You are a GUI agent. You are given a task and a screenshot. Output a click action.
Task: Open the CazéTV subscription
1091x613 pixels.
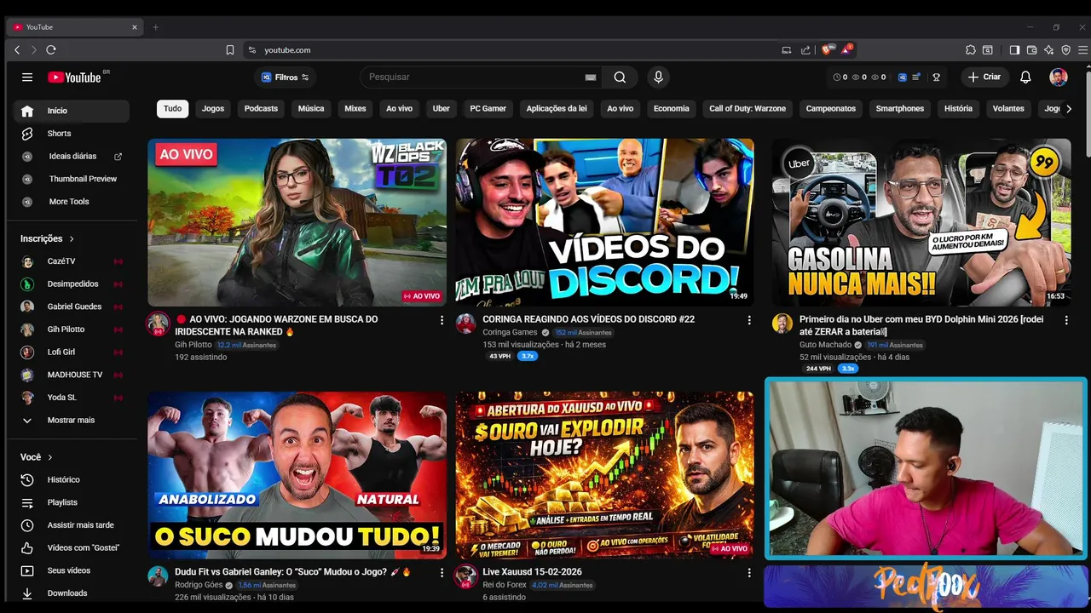pos(72,261)
